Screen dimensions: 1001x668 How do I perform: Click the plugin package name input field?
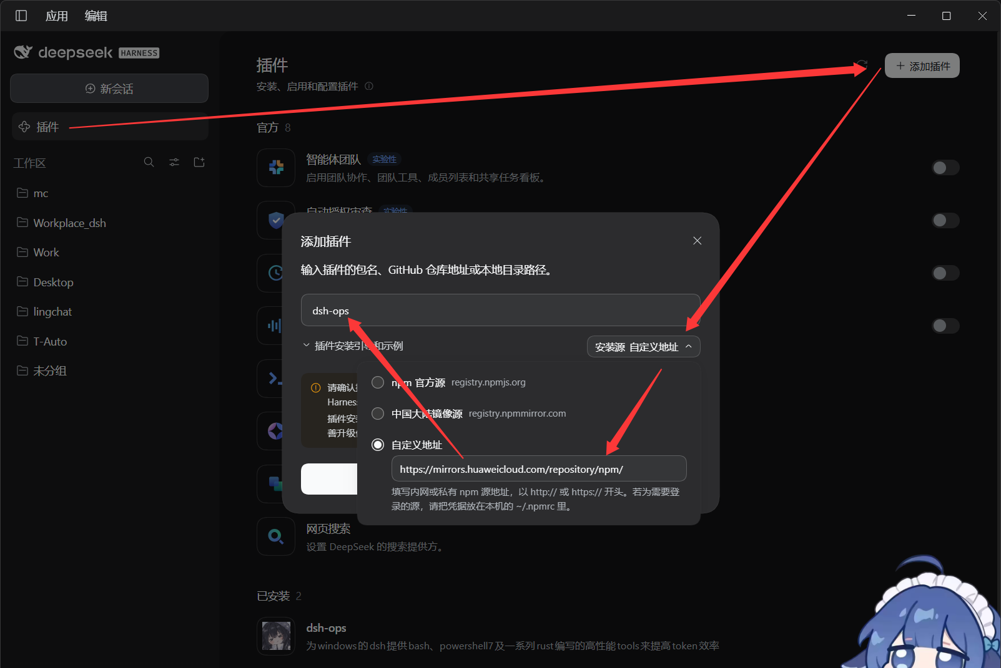click(500, 310)
